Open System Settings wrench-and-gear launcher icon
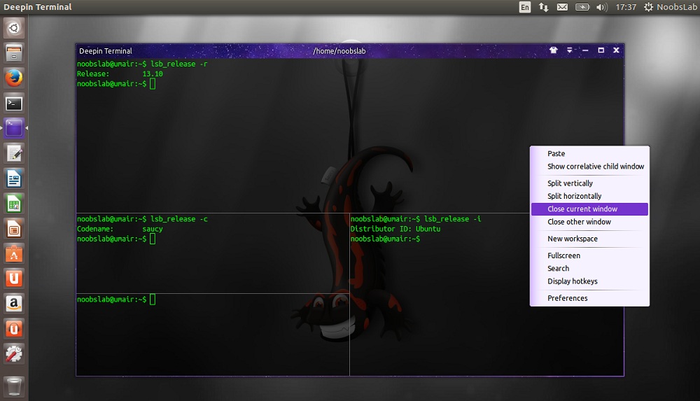The image size is (700, 401). tap(14, 354)
